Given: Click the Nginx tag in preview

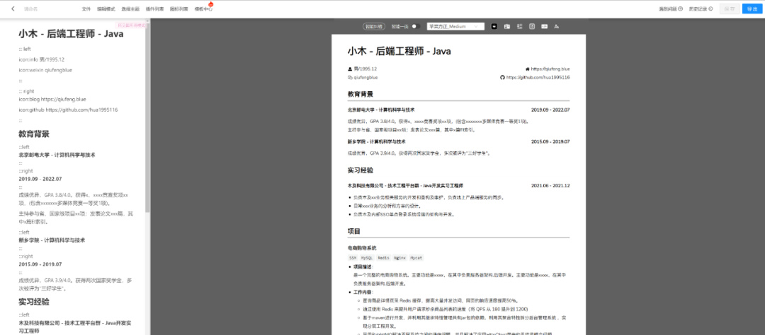Looking at the screenshot, I should tap(399, 257).
